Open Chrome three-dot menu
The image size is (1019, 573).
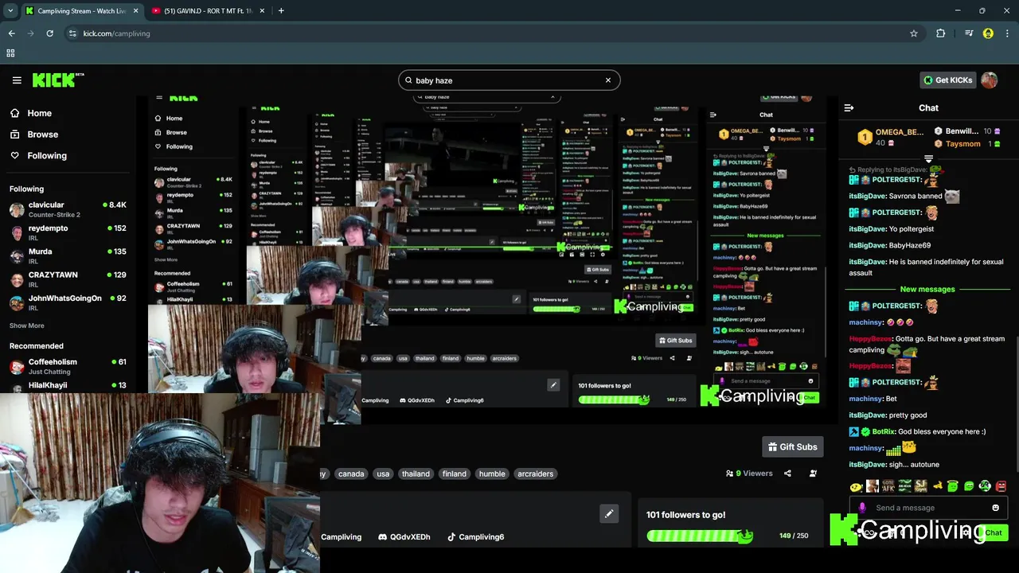1008,33
